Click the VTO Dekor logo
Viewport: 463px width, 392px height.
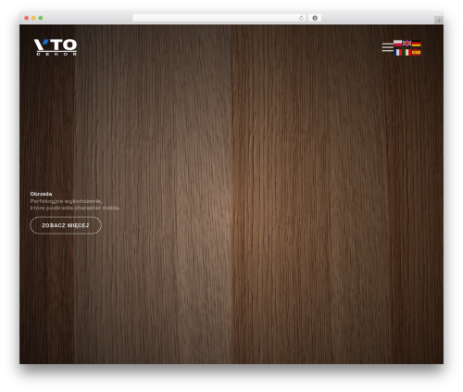point(56,47)
